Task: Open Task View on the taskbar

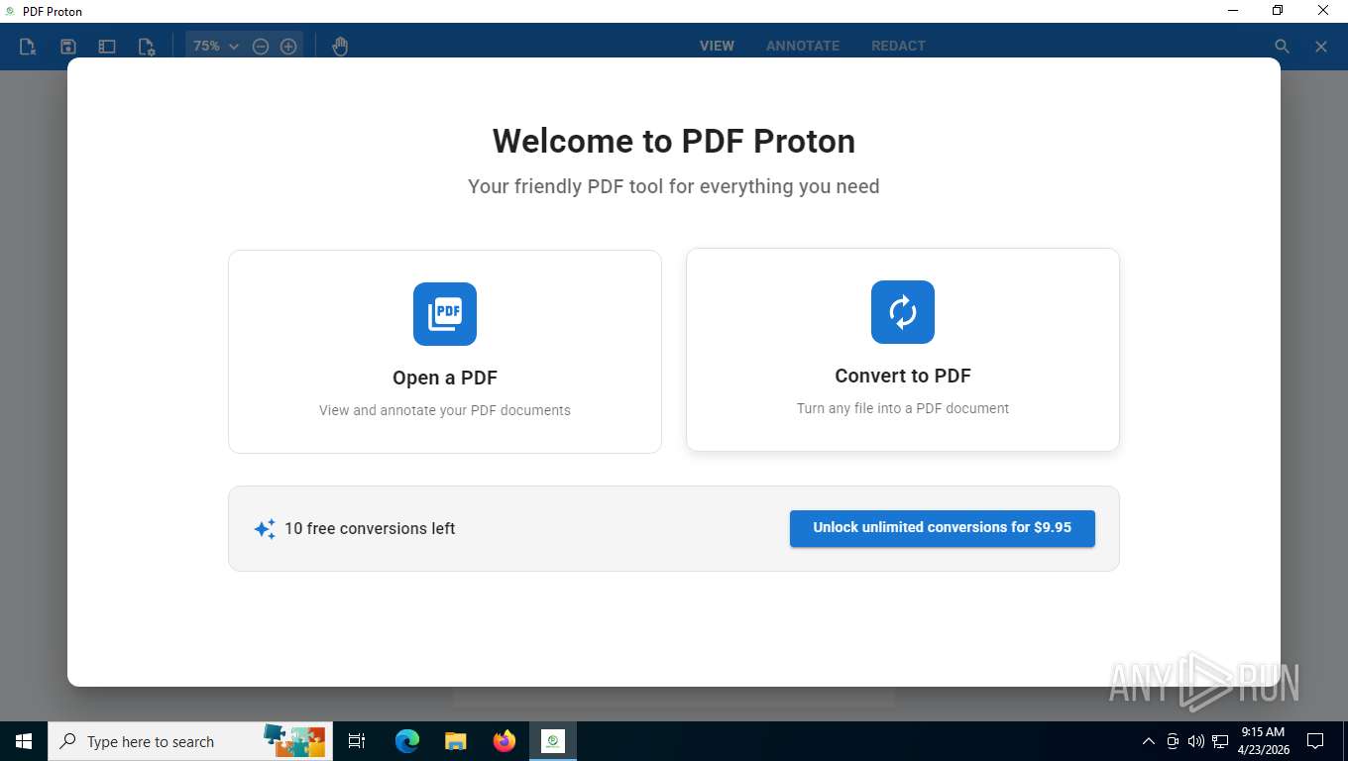Action: pos(357,741)
